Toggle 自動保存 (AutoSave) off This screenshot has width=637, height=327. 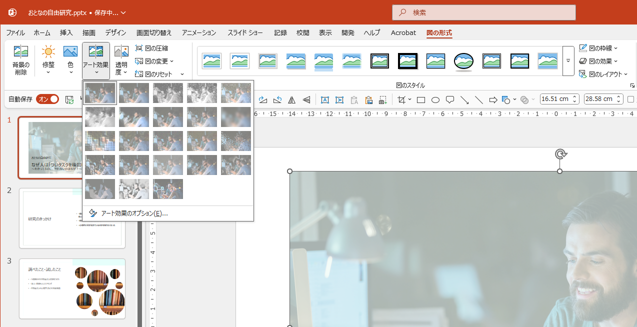click(x=47, y=99)
